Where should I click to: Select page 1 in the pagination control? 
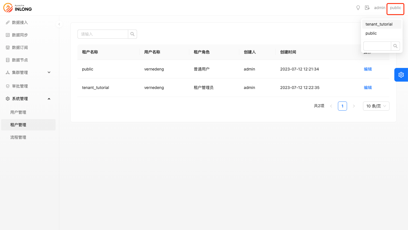coord(342,106)
